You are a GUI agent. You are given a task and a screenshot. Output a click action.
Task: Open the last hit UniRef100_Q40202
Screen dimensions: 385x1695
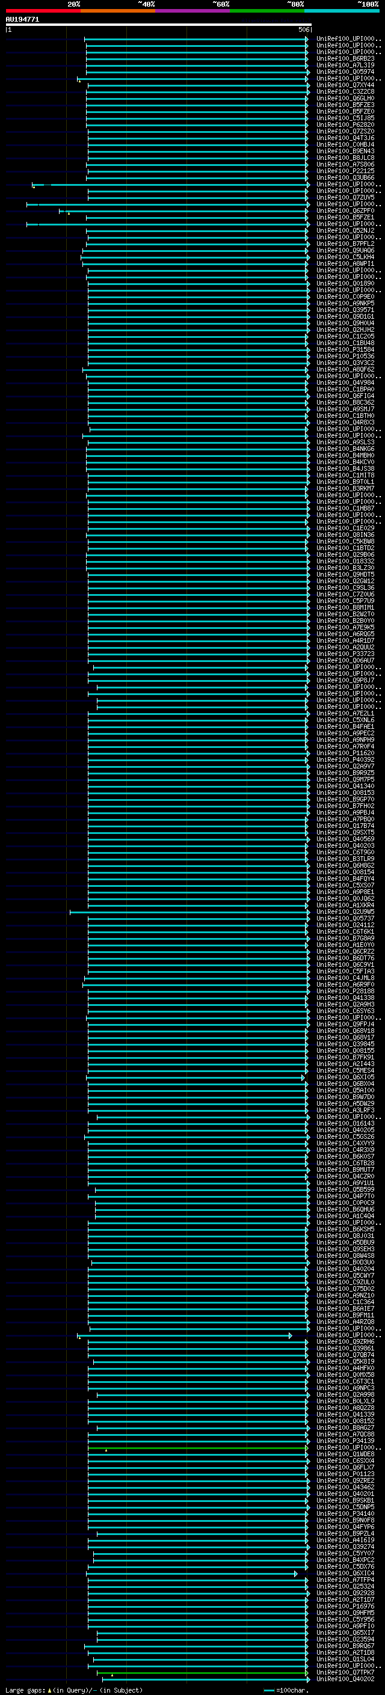[x=345, y=1679]
